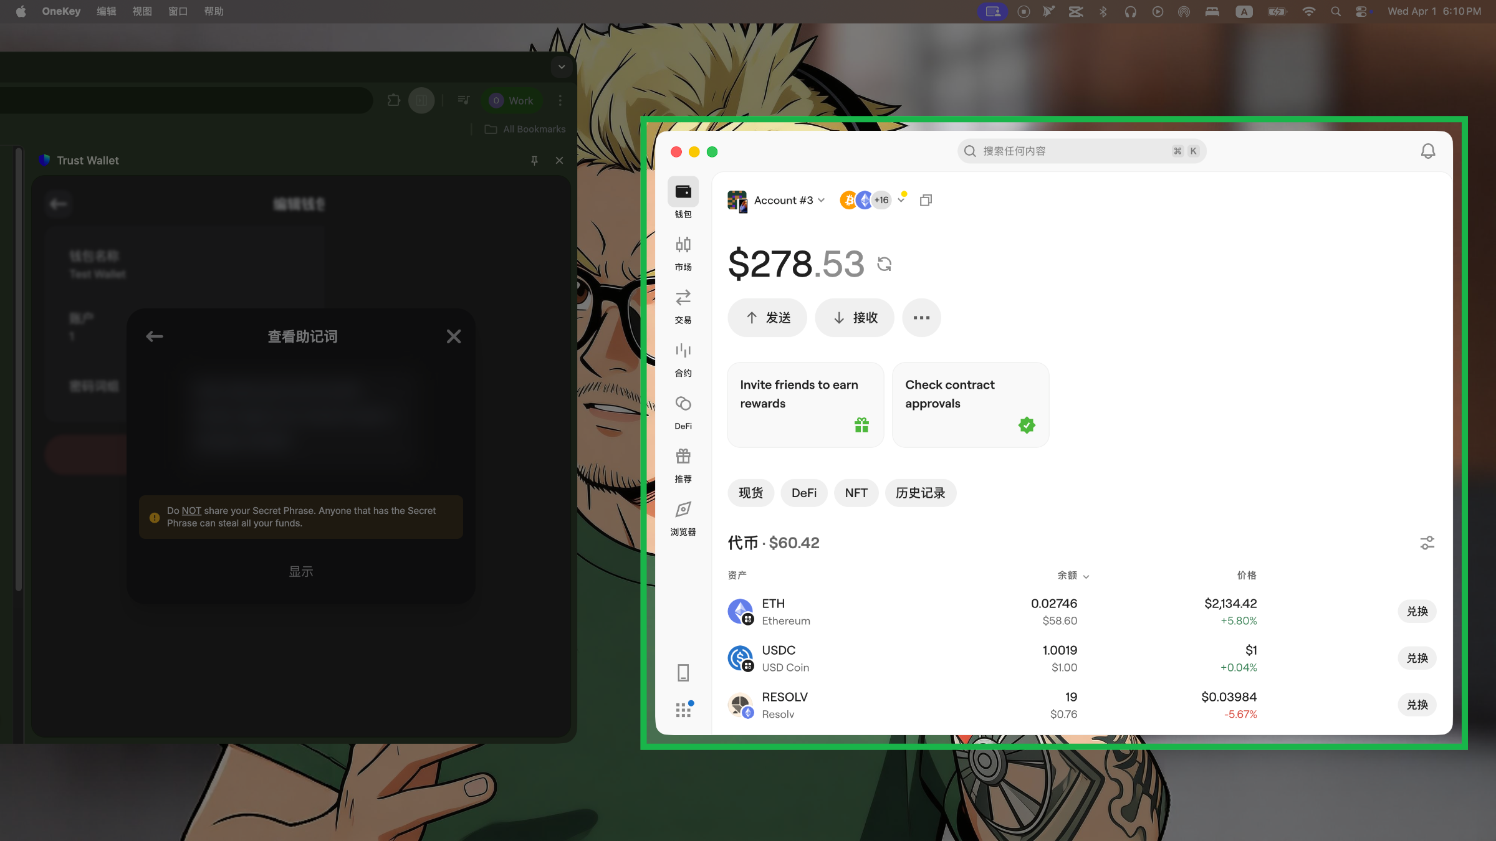Viewport: 1496px width, 841px height.
Task: Click the copy address icon beside networks
Action: (x=926, y=200)
